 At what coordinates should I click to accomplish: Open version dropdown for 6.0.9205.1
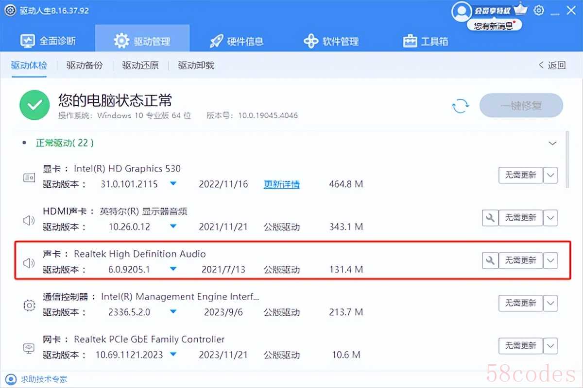[x=173, y=269]
